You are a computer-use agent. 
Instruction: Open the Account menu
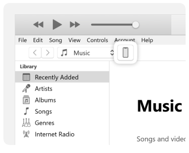point(124,40)
